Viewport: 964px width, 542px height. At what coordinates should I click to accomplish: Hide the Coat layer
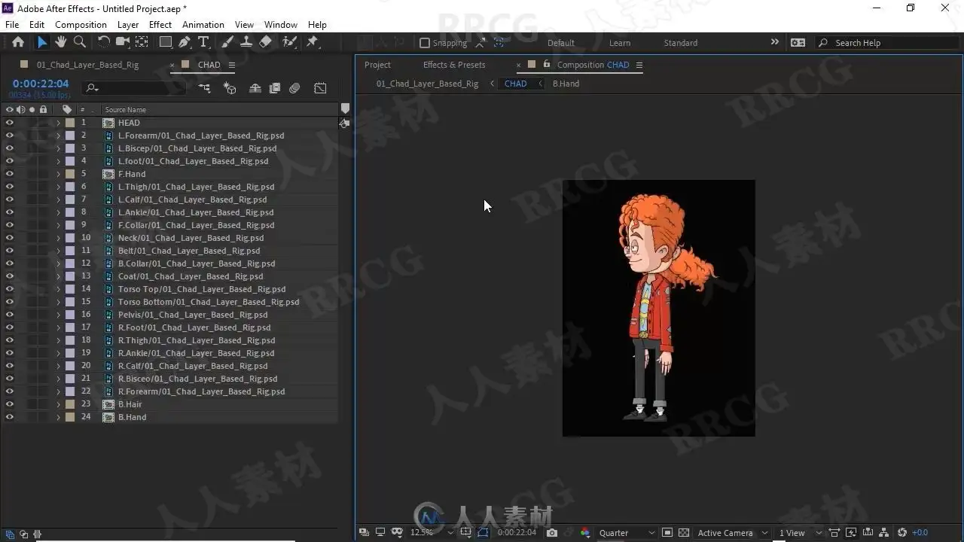(x=9, y=276)
